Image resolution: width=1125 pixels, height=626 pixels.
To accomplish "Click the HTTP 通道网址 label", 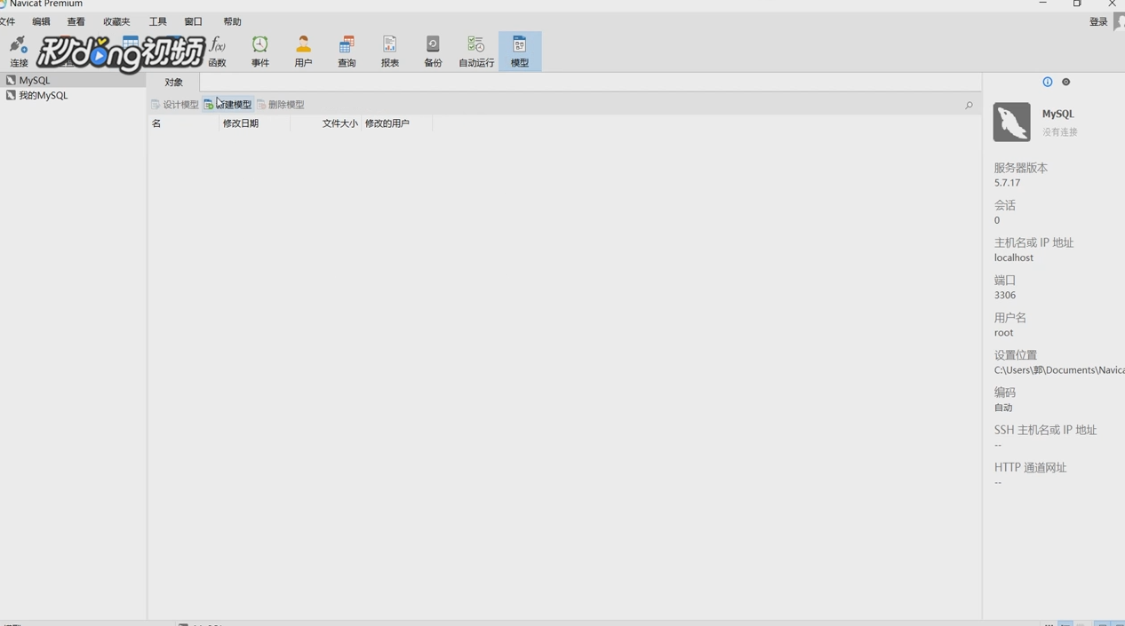I will pyautogui.click(x=1030, y=467).
